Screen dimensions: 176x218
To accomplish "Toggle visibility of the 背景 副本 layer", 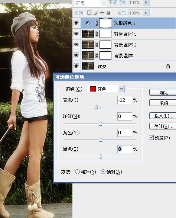I will click(76, 55).
